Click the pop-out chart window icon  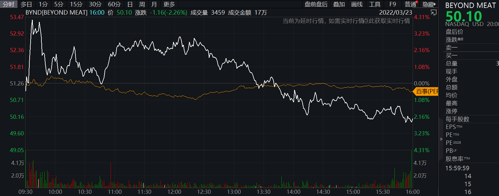tap(433, 12)
